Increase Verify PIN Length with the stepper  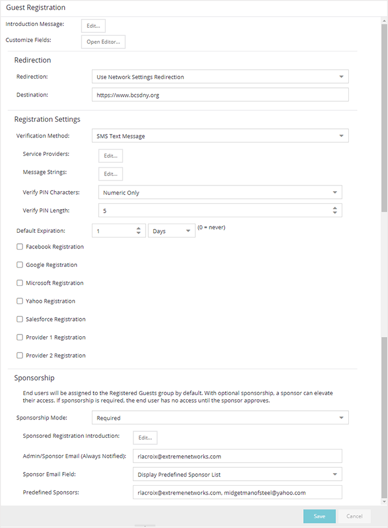pos(335,207)
